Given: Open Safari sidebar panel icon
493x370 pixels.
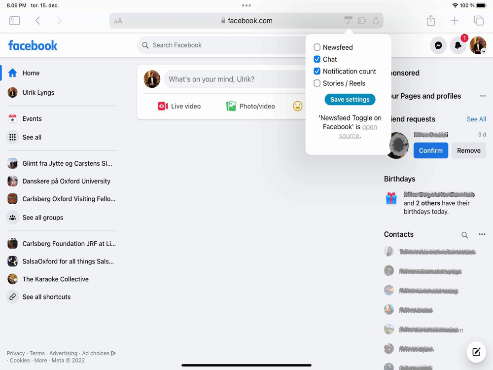Looking at the screenshot, I should [14, 21].
